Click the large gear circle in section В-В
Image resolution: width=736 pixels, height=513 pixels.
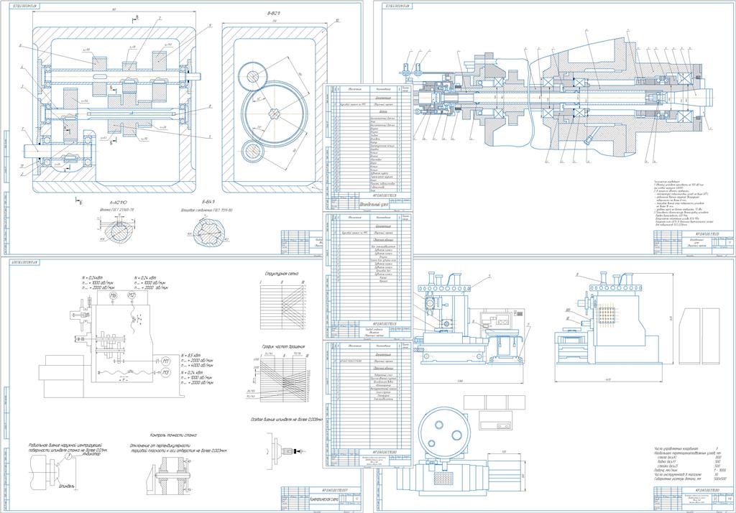[x=275, y=113]
